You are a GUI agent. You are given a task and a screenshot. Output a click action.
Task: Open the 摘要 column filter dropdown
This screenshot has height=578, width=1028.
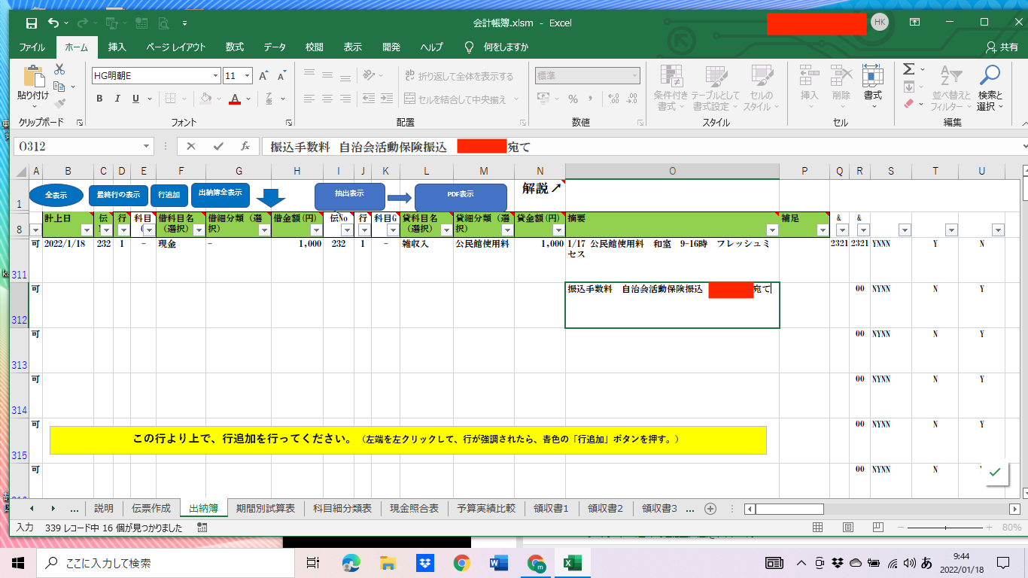click(x=771, y=230)
